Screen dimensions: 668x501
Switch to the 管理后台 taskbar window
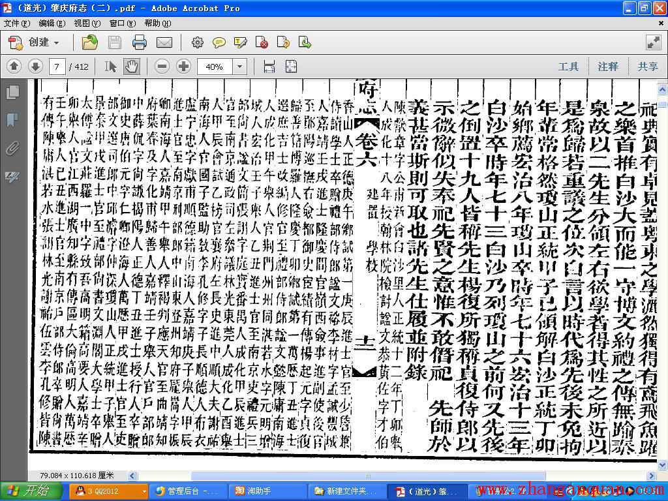pyautogui.click(x=189, y=491)
